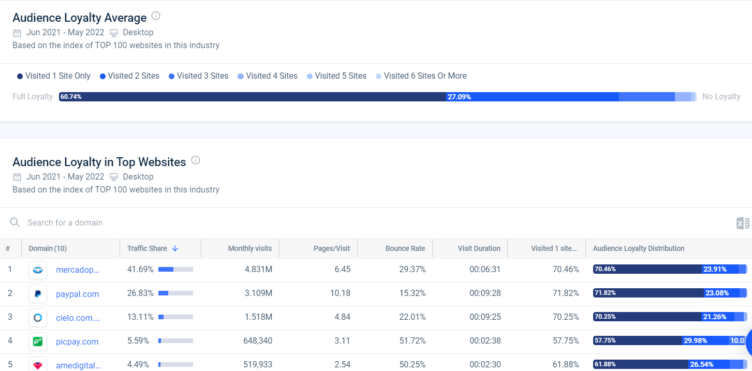Screen dimensions: 752x371
Task: Click info icon beside Audience Loyalty Average
Action: (x=156, y=16)
